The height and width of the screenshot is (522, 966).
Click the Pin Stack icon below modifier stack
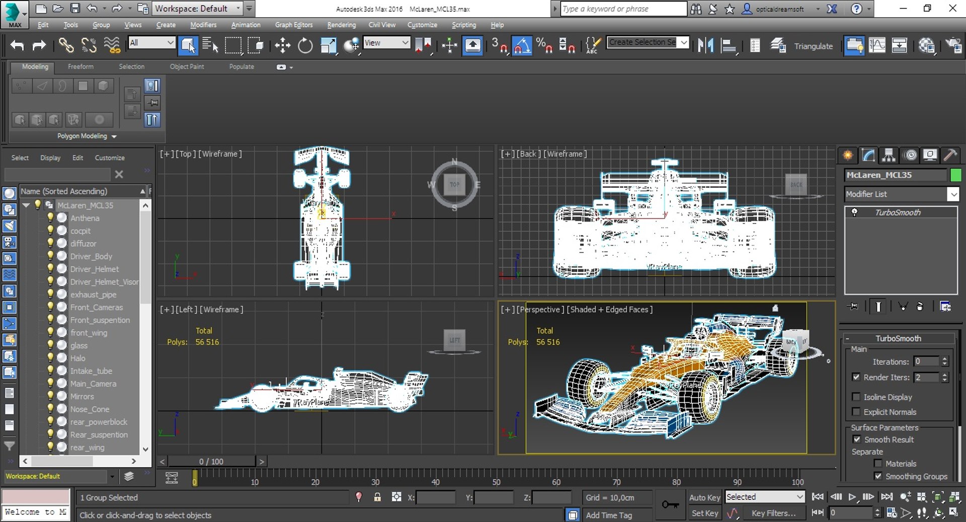click(853, 306)
